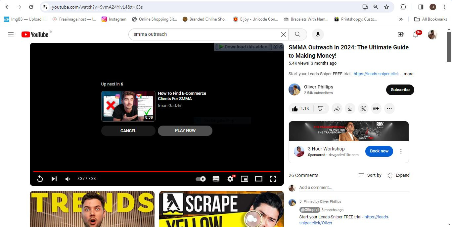Click the Add a comment field
Image resolution: width=452 pixels, height=227 pixels.
point(354,188)
